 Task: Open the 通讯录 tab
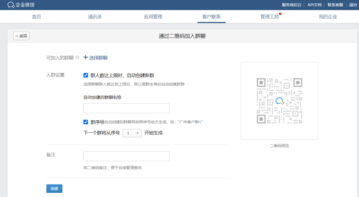95,17
